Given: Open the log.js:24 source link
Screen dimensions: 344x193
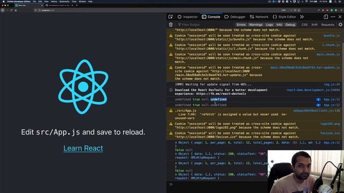Looking at the screenshot, I should [x=332, y=84].
